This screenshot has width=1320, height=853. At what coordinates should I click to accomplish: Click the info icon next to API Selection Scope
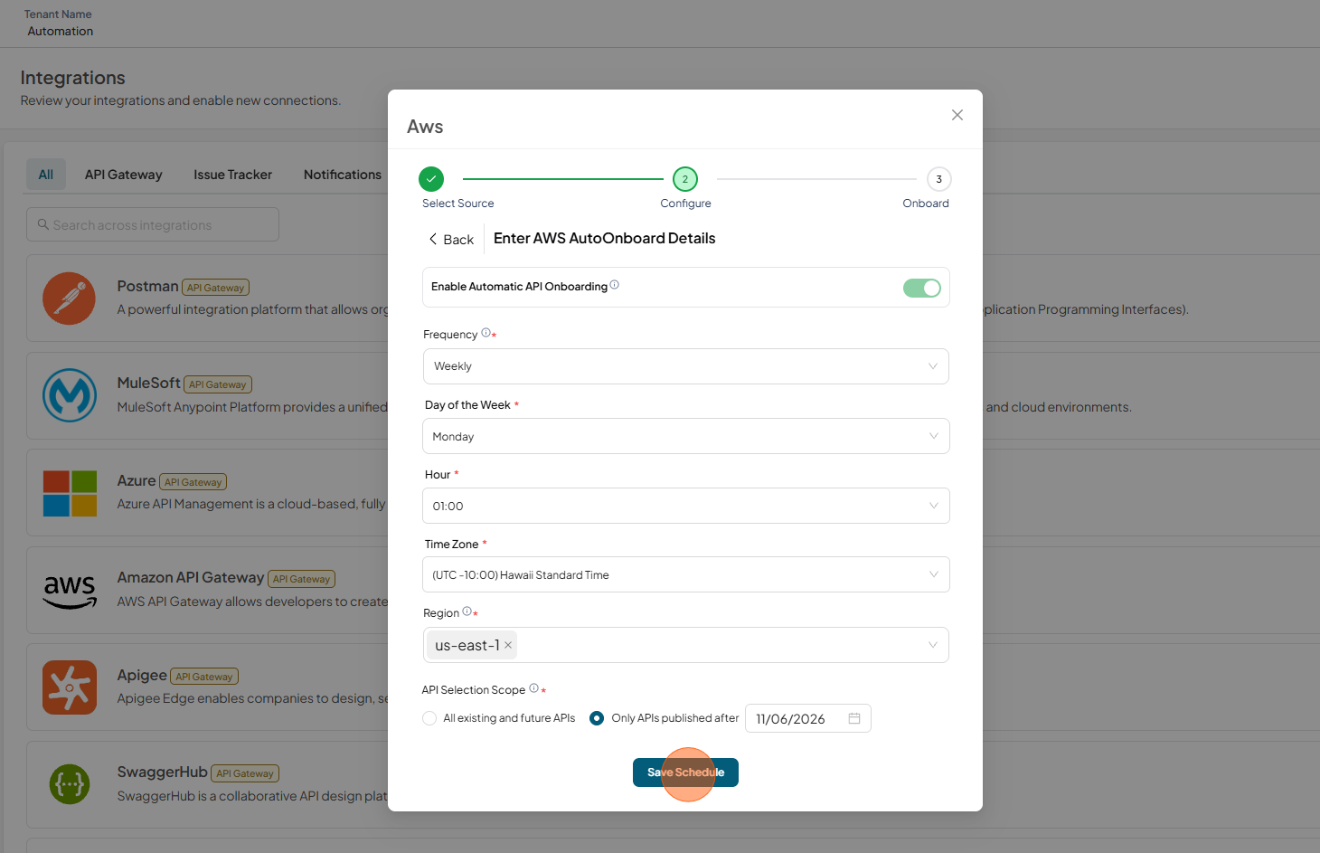tap(533, 688)
